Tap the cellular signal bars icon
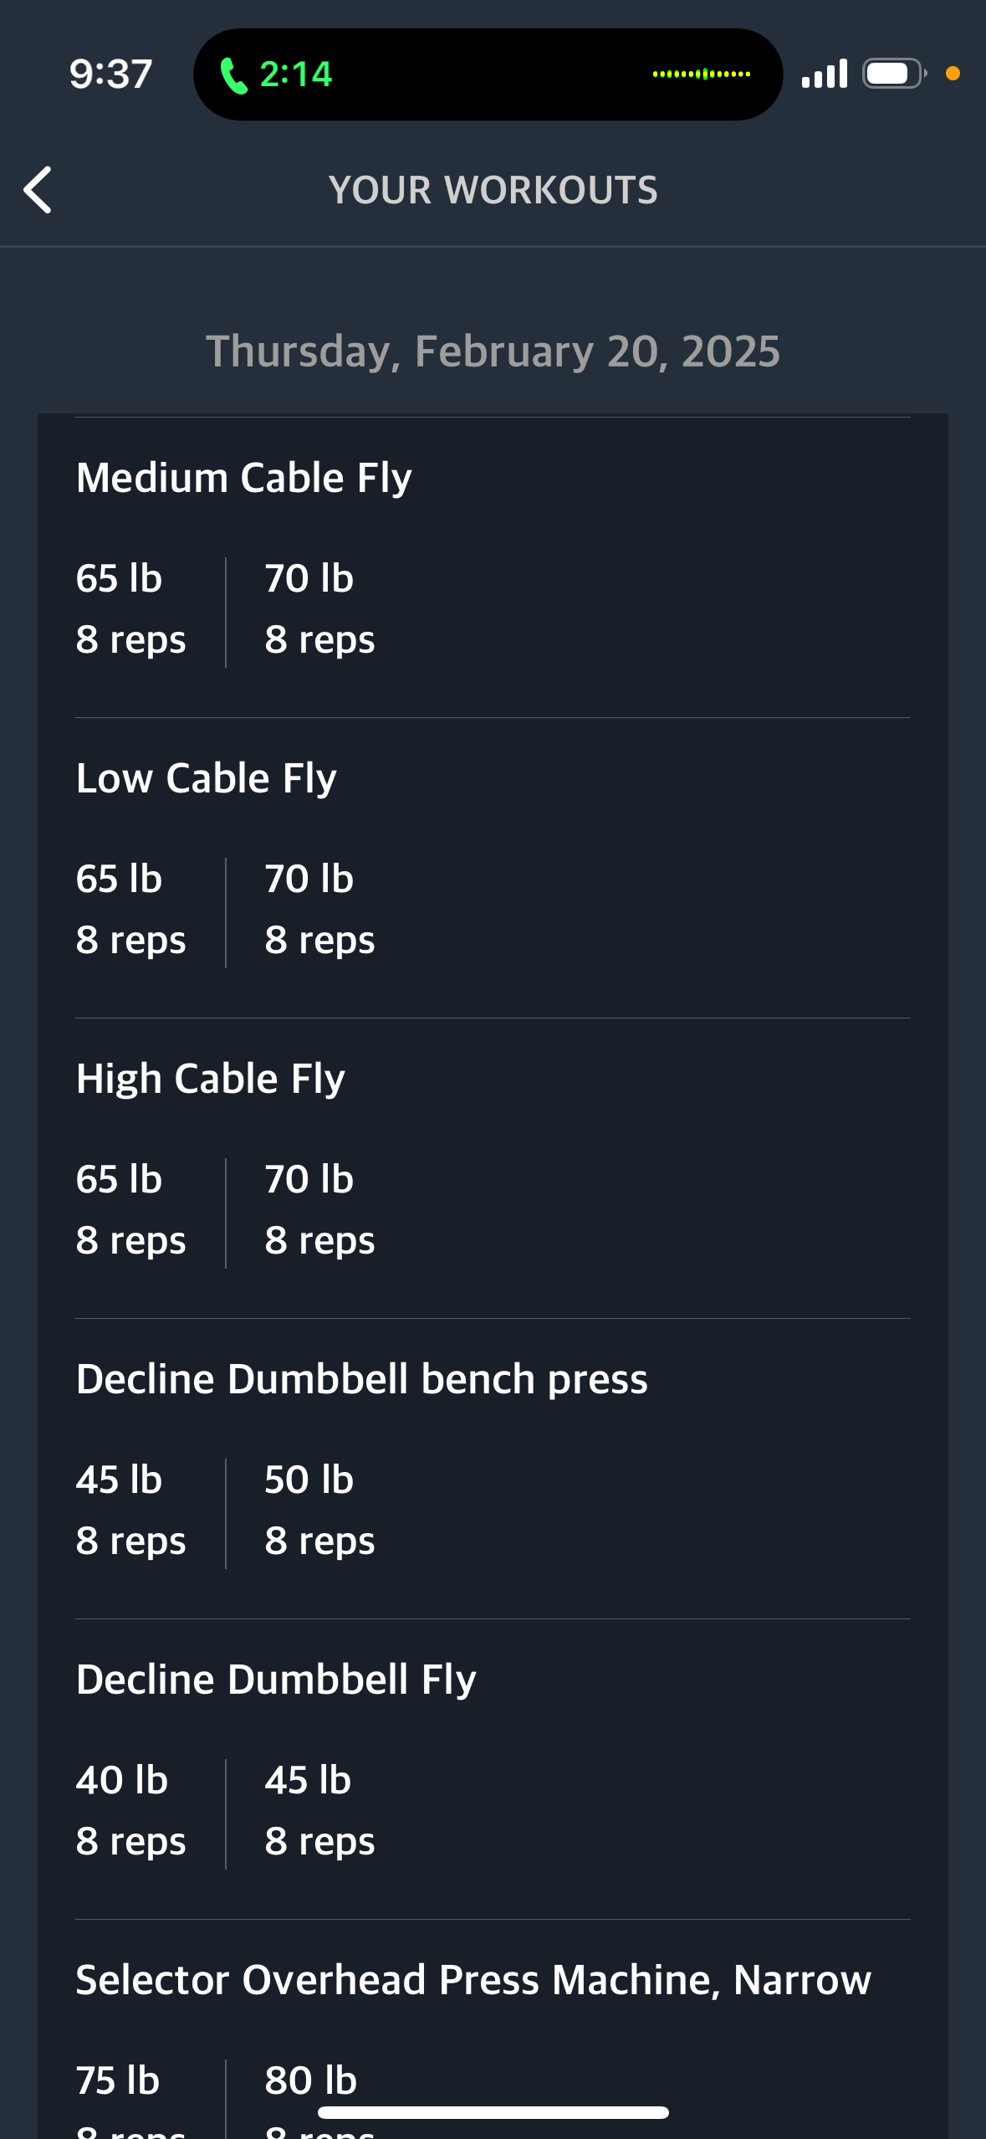Screen dimensions: 986x2139 pos(824,74)
